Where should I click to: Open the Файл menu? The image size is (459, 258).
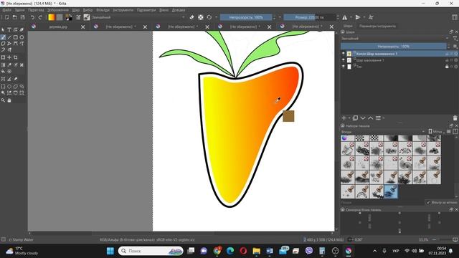(x=6, y=10)
